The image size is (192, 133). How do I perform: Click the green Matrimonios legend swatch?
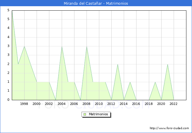pos(85,114)
